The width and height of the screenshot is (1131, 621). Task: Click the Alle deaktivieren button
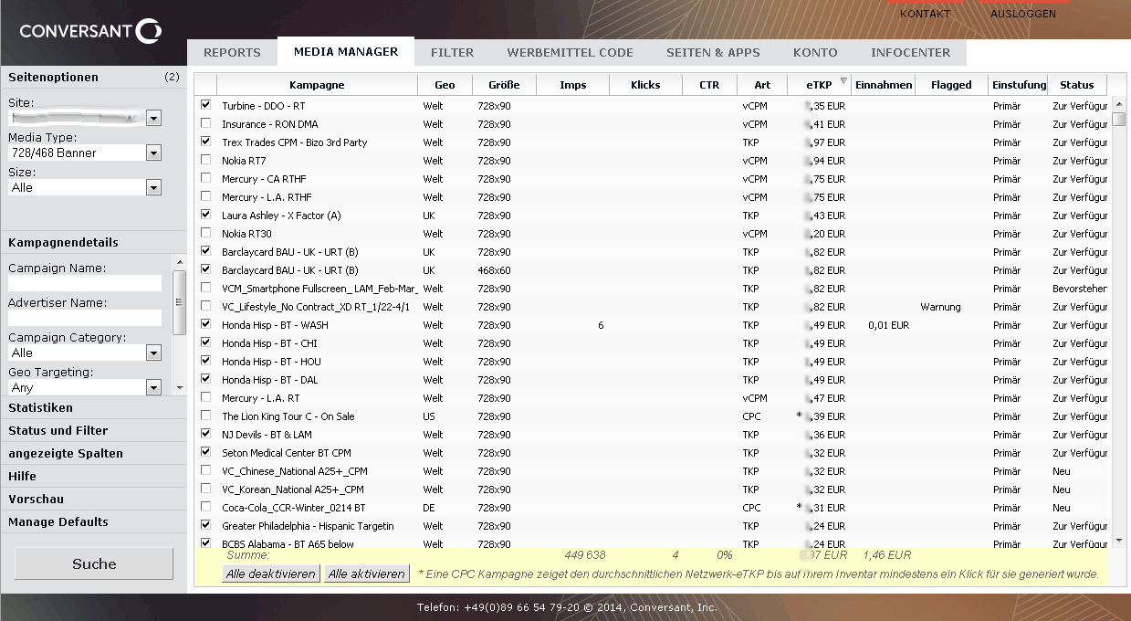[271, 574]
